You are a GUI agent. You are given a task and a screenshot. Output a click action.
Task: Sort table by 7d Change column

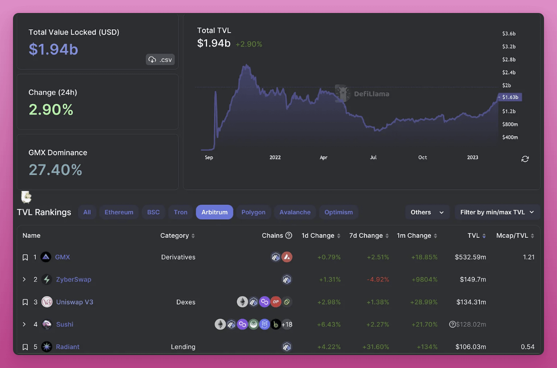coord(369,235)
